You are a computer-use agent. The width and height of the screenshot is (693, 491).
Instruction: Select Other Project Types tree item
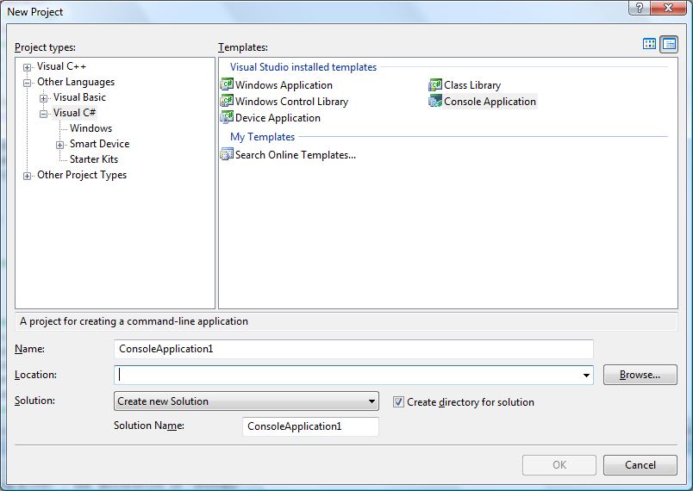pyautogui.click(x=82, y=175)
